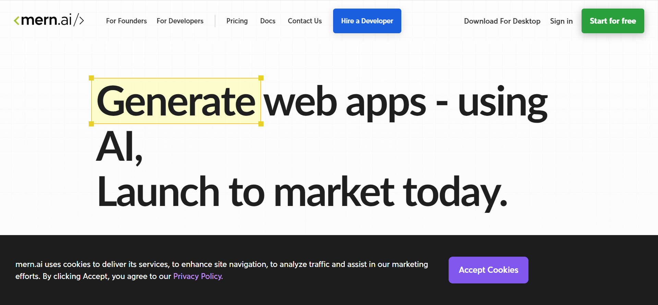
Task: Open the For Founders menu item
Action: [126, 21]
